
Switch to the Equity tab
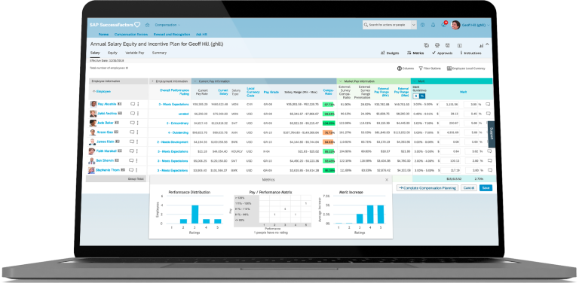tap(112, 53)
